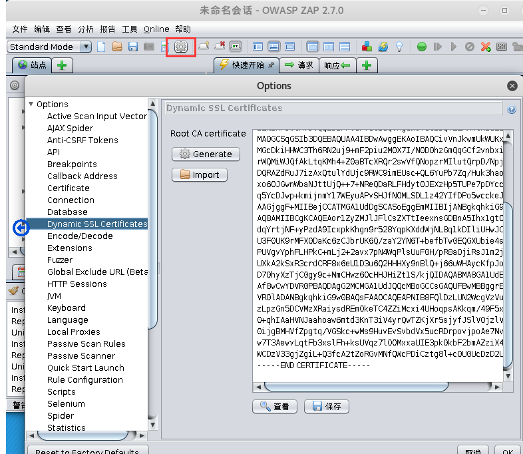Toggle the green break on all requests icon

pyautogui.click(x=422, y=47)
